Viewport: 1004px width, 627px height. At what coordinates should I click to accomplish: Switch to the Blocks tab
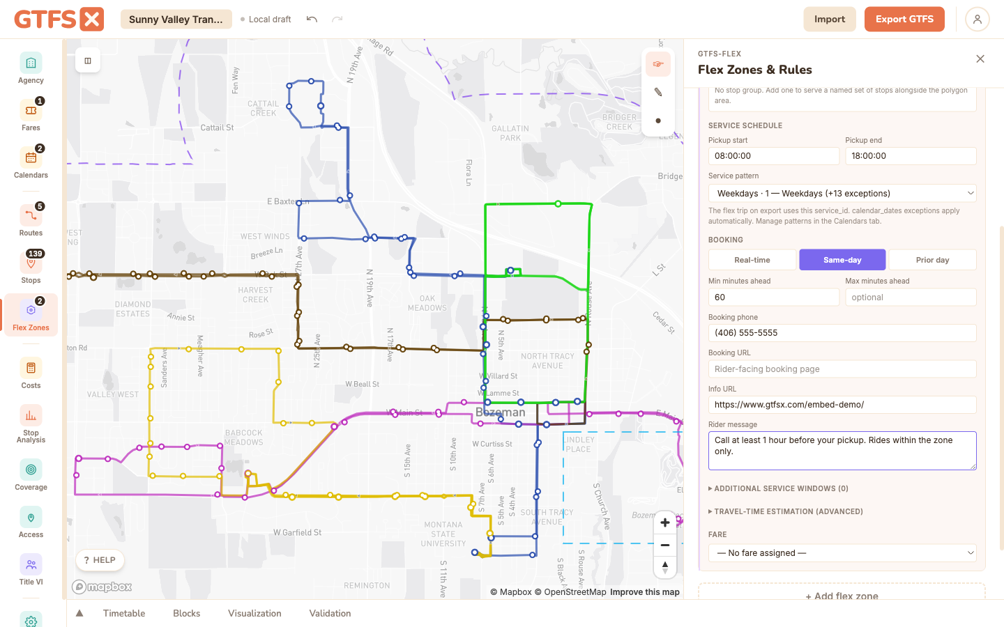tap(187, 613)
